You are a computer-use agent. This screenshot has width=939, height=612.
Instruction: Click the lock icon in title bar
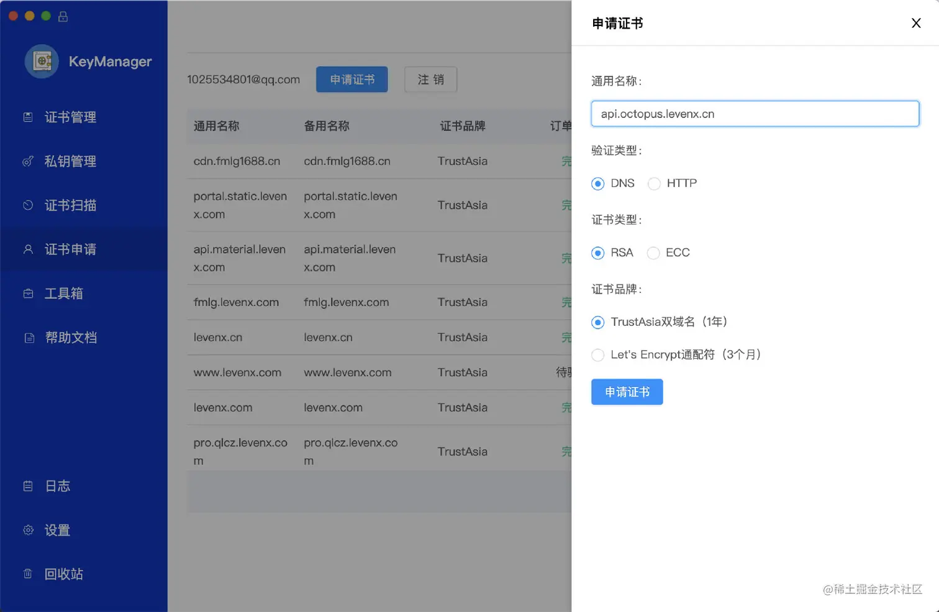pyautogui.click(x=63, y=16)
